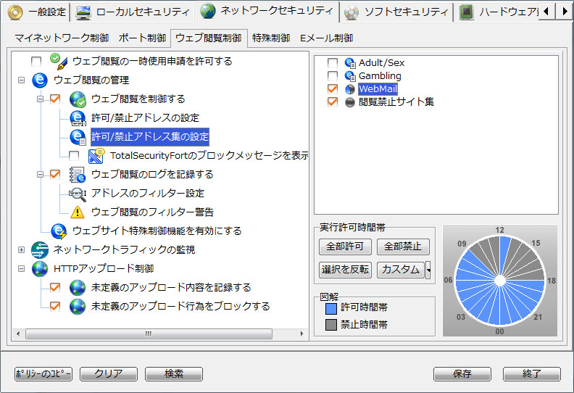574x393 pixels.
Task: Click the 保存 button
Action: point(462,374)
